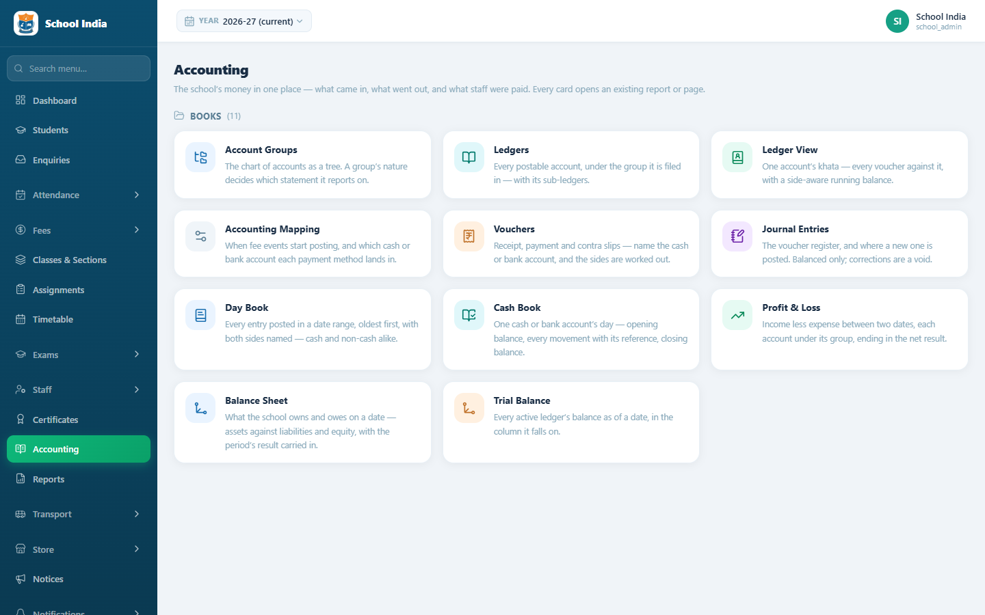Click the 'BOOKS' section label

pos(206,116)
